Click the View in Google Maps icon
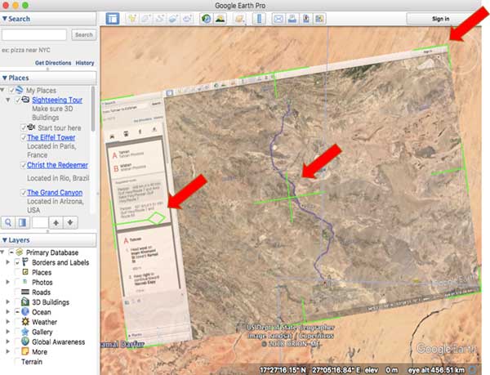 pyautogui.click(x=319, y=19)
